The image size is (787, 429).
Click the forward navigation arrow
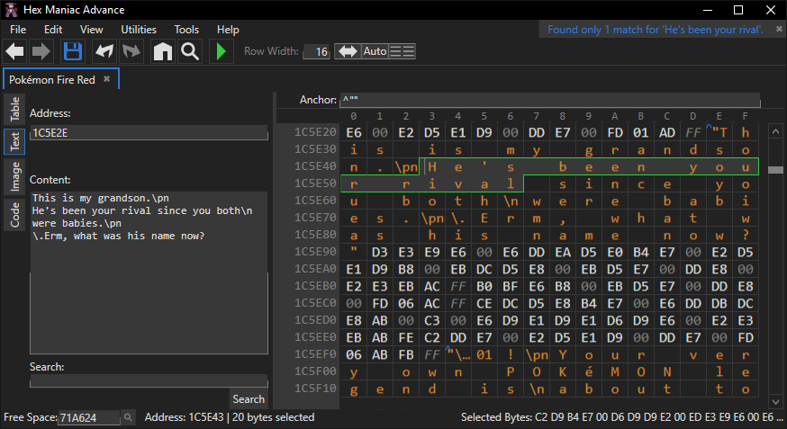click(x=41, y=51)
